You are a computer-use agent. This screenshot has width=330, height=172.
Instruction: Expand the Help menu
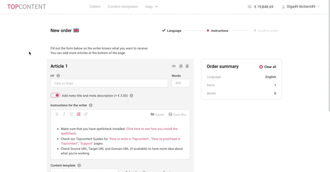click(x=151, y=7)
